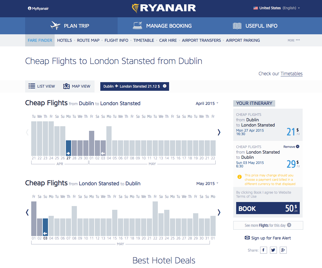The width and height of the screenshot is (322, 268).
Task: Go to next dates in outbound chart
Action: tap(219, 132)
